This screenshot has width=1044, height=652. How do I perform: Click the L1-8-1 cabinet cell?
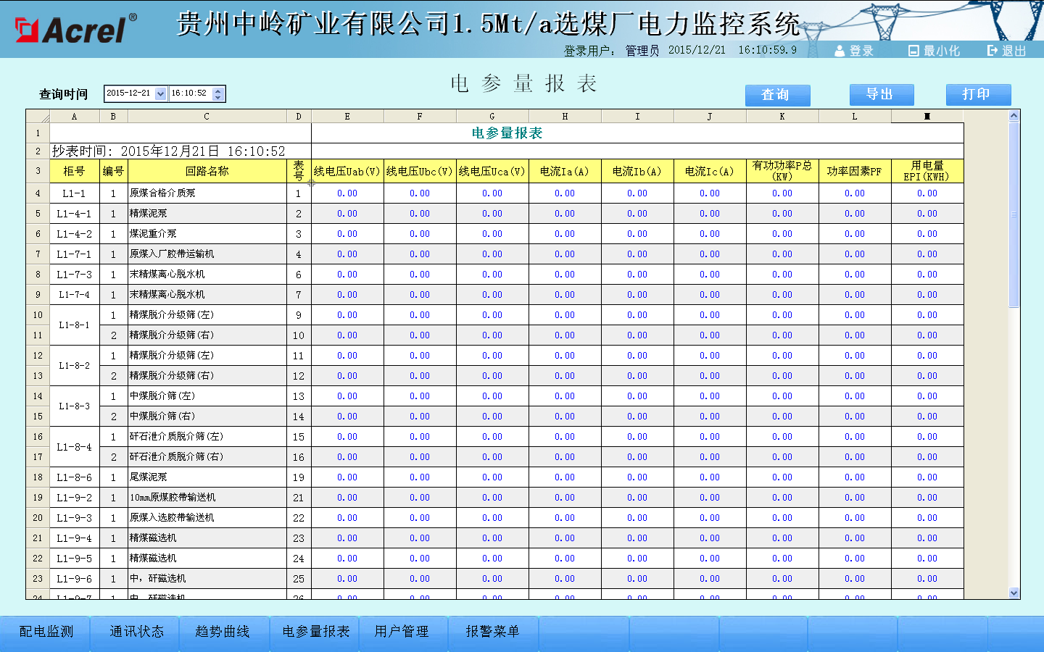pyautogui.click(x=75, y=325)
